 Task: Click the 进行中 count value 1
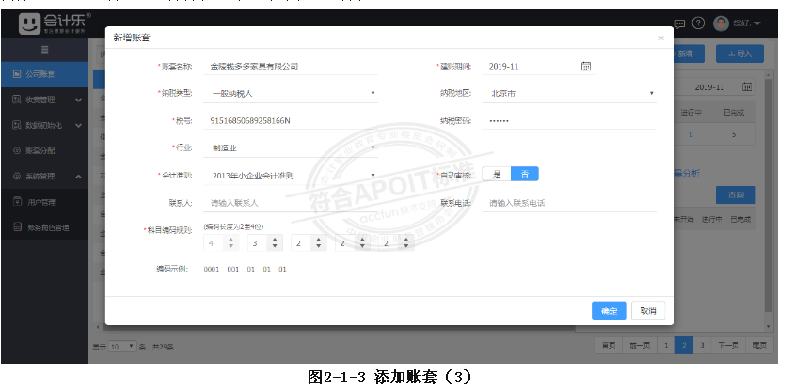click(x=690, y=134)
